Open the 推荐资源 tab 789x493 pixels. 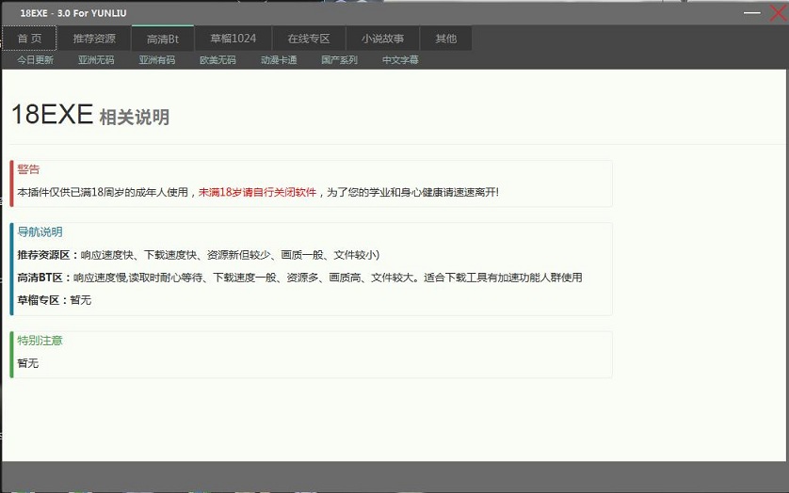point(94,39)
